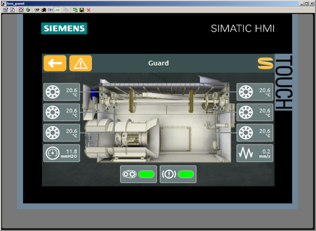Minimize the hmi_panel window
The width and height of the screenshot is (316, 231).
pos(302,4)
